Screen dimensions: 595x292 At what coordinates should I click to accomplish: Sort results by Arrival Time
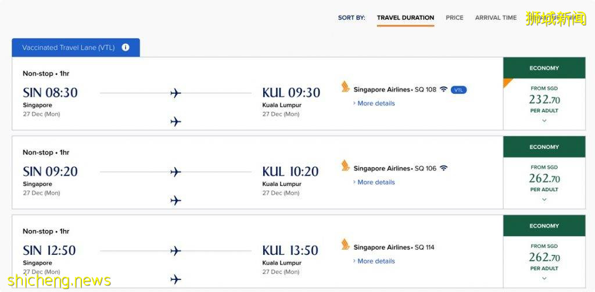(x=496, y=18)
